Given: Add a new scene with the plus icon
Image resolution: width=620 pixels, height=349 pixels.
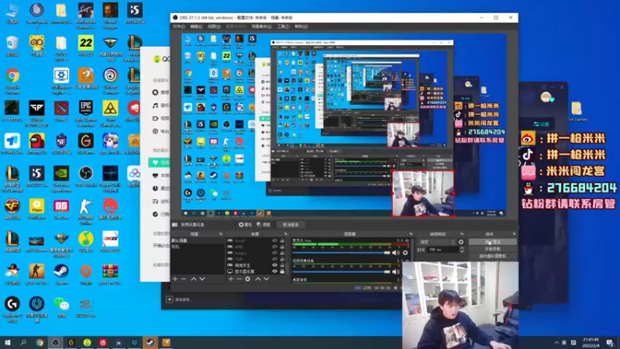Looking at the screenshot, I should [175, 279].
